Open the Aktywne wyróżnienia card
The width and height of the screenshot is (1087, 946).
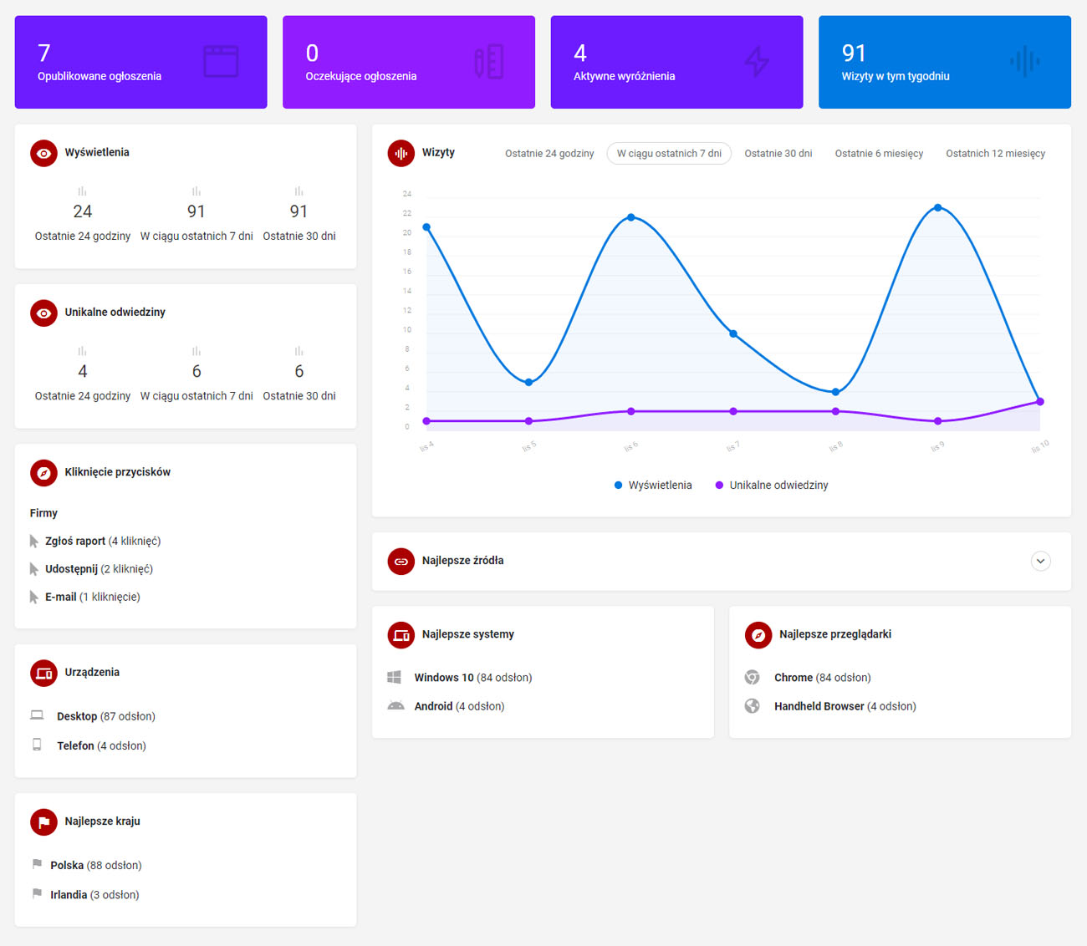click(x=676, y=62)
